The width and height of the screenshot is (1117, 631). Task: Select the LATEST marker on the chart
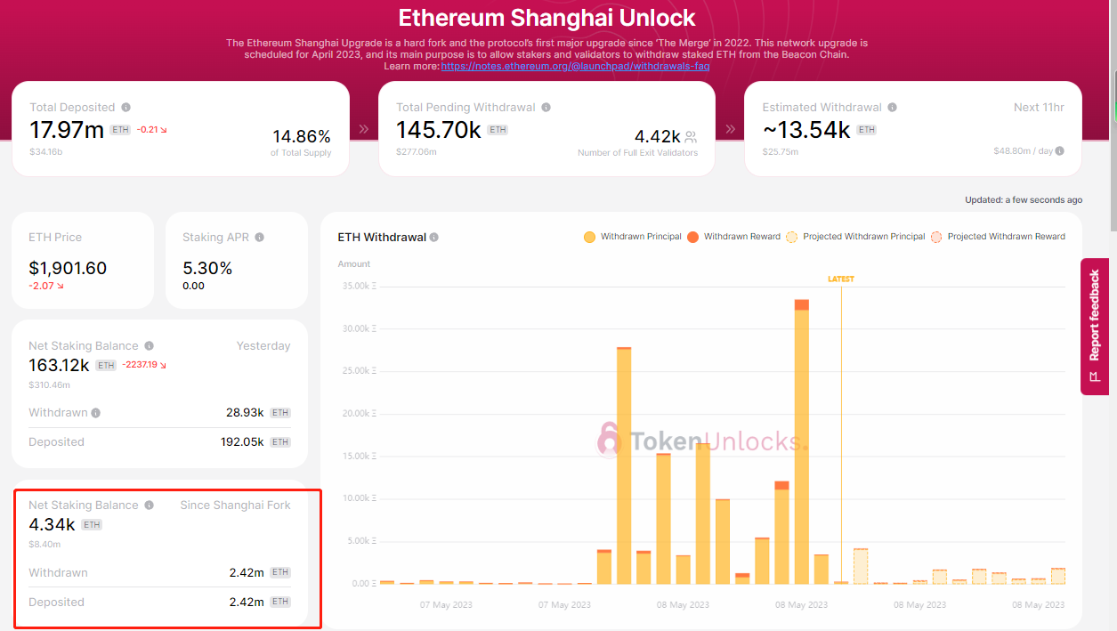pos(841,278)
